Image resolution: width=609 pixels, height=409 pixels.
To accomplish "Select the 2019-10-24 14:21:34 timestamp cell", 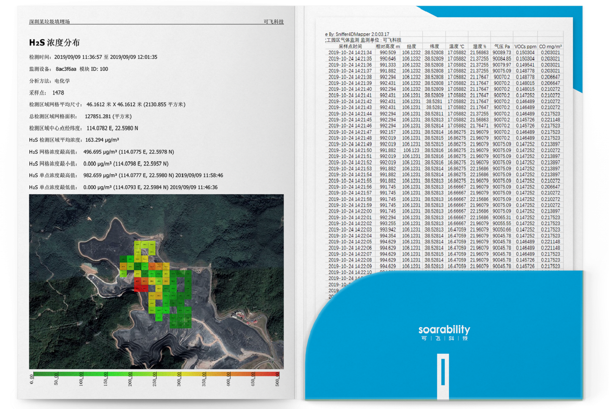I will tap(350, 52).
